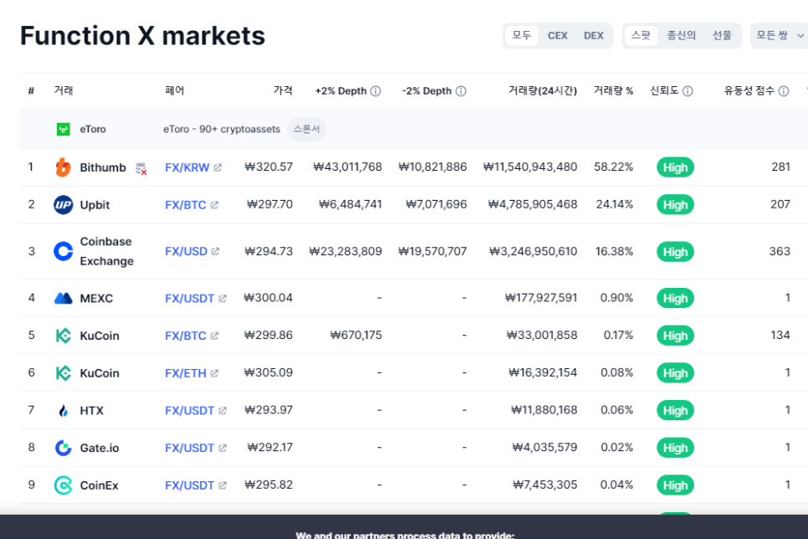Click the ₩11,540,943,480 volume value
This screenshot has height=539, width=808.
(530, 167)
